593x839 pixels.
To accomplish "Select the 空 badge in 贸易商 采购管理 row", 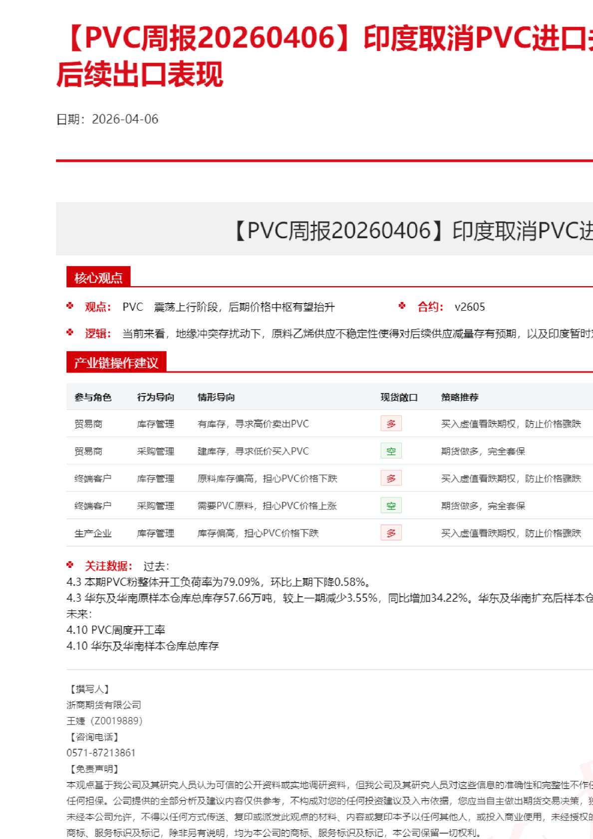I will tap(391, 451).
